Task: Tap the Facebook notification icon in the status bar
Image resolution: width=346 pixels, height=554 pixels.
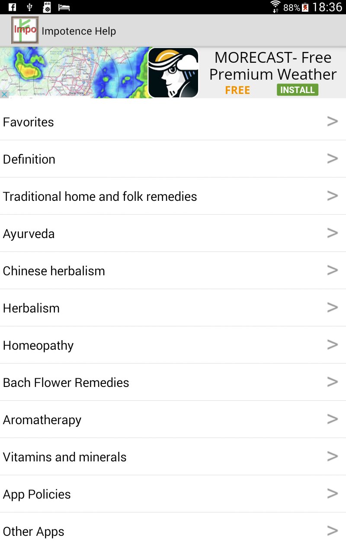Action: 12,7
